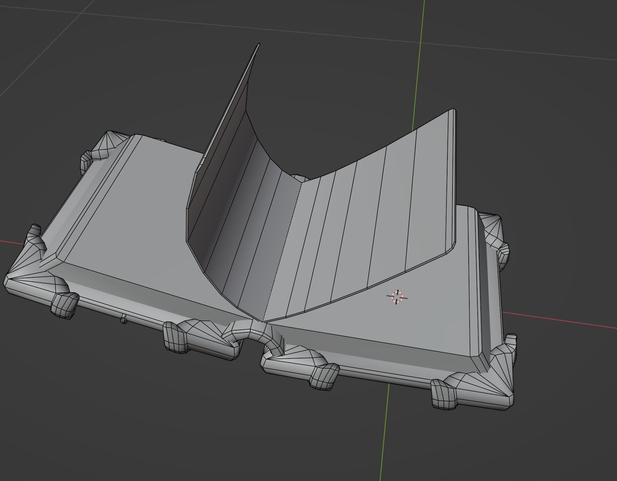Select the tiny peg below the left cover edge
The height and width of the screenshot is (481, 617).
tap(124, 318)
